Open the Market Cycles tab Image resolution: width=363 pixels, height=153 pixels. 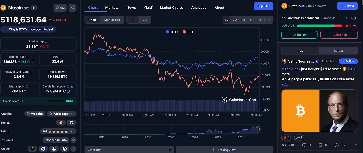click(x=171, y=7)
